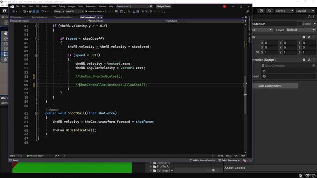This screenshot has height=178, width=317.
Task: Open the Build menu
Action: [x=53, y=6]
